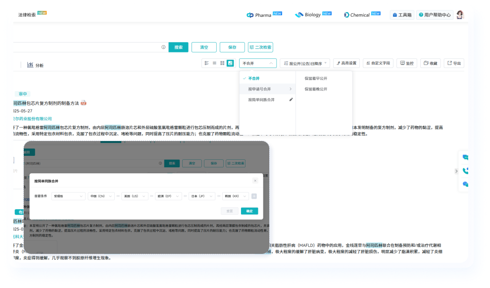Open the 受理局 dropdown in dialog

click(68, 196)
